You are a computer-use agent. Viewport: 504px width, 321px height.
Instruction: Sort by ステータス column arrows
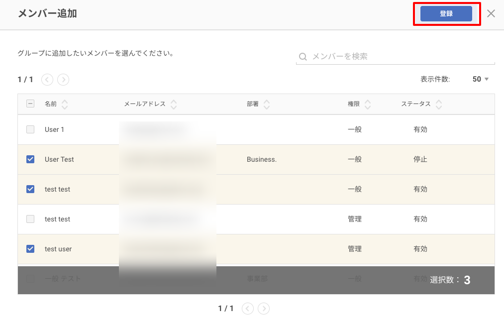pyautogui.click(x=439, y=104)
